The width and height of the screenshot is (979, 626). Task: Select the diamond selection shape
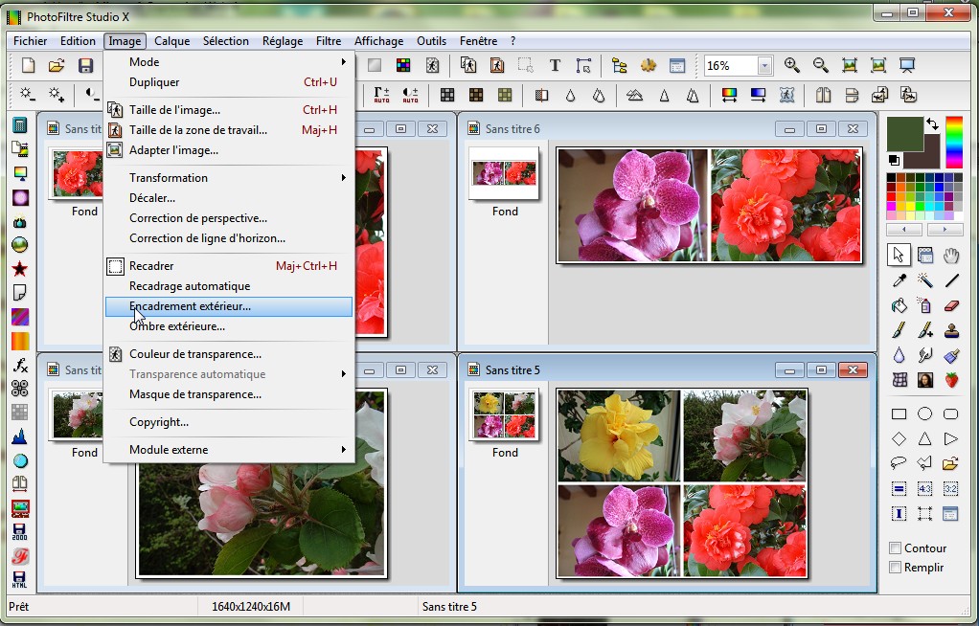(x=899, y=438)
